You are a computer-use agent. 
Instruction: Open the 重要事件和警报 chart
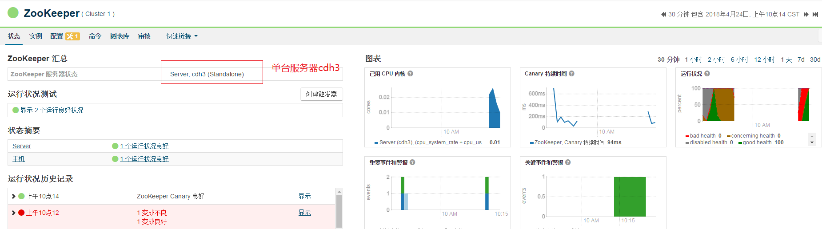coord(438,193)
